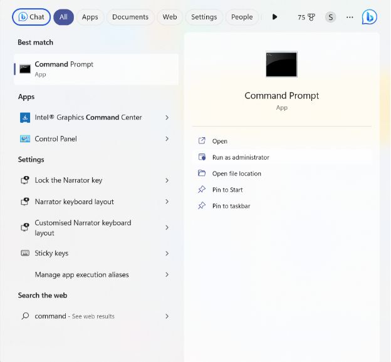Choose Pin to taskbar
Viewport: 391px width, 362px height.
pyautogui.click(x=282, y=206)
